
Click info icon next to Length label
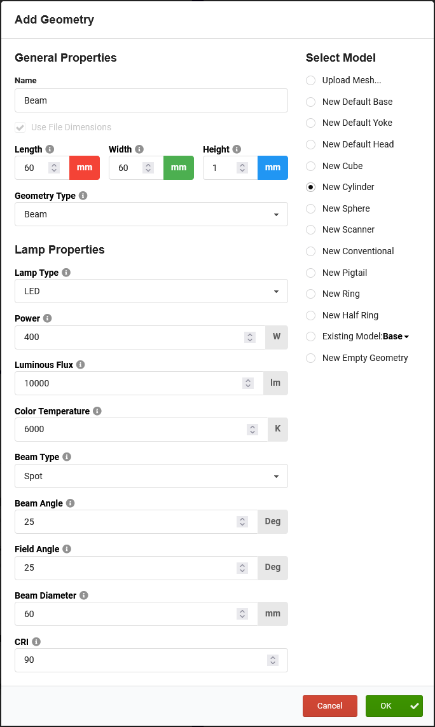point(50,149)
